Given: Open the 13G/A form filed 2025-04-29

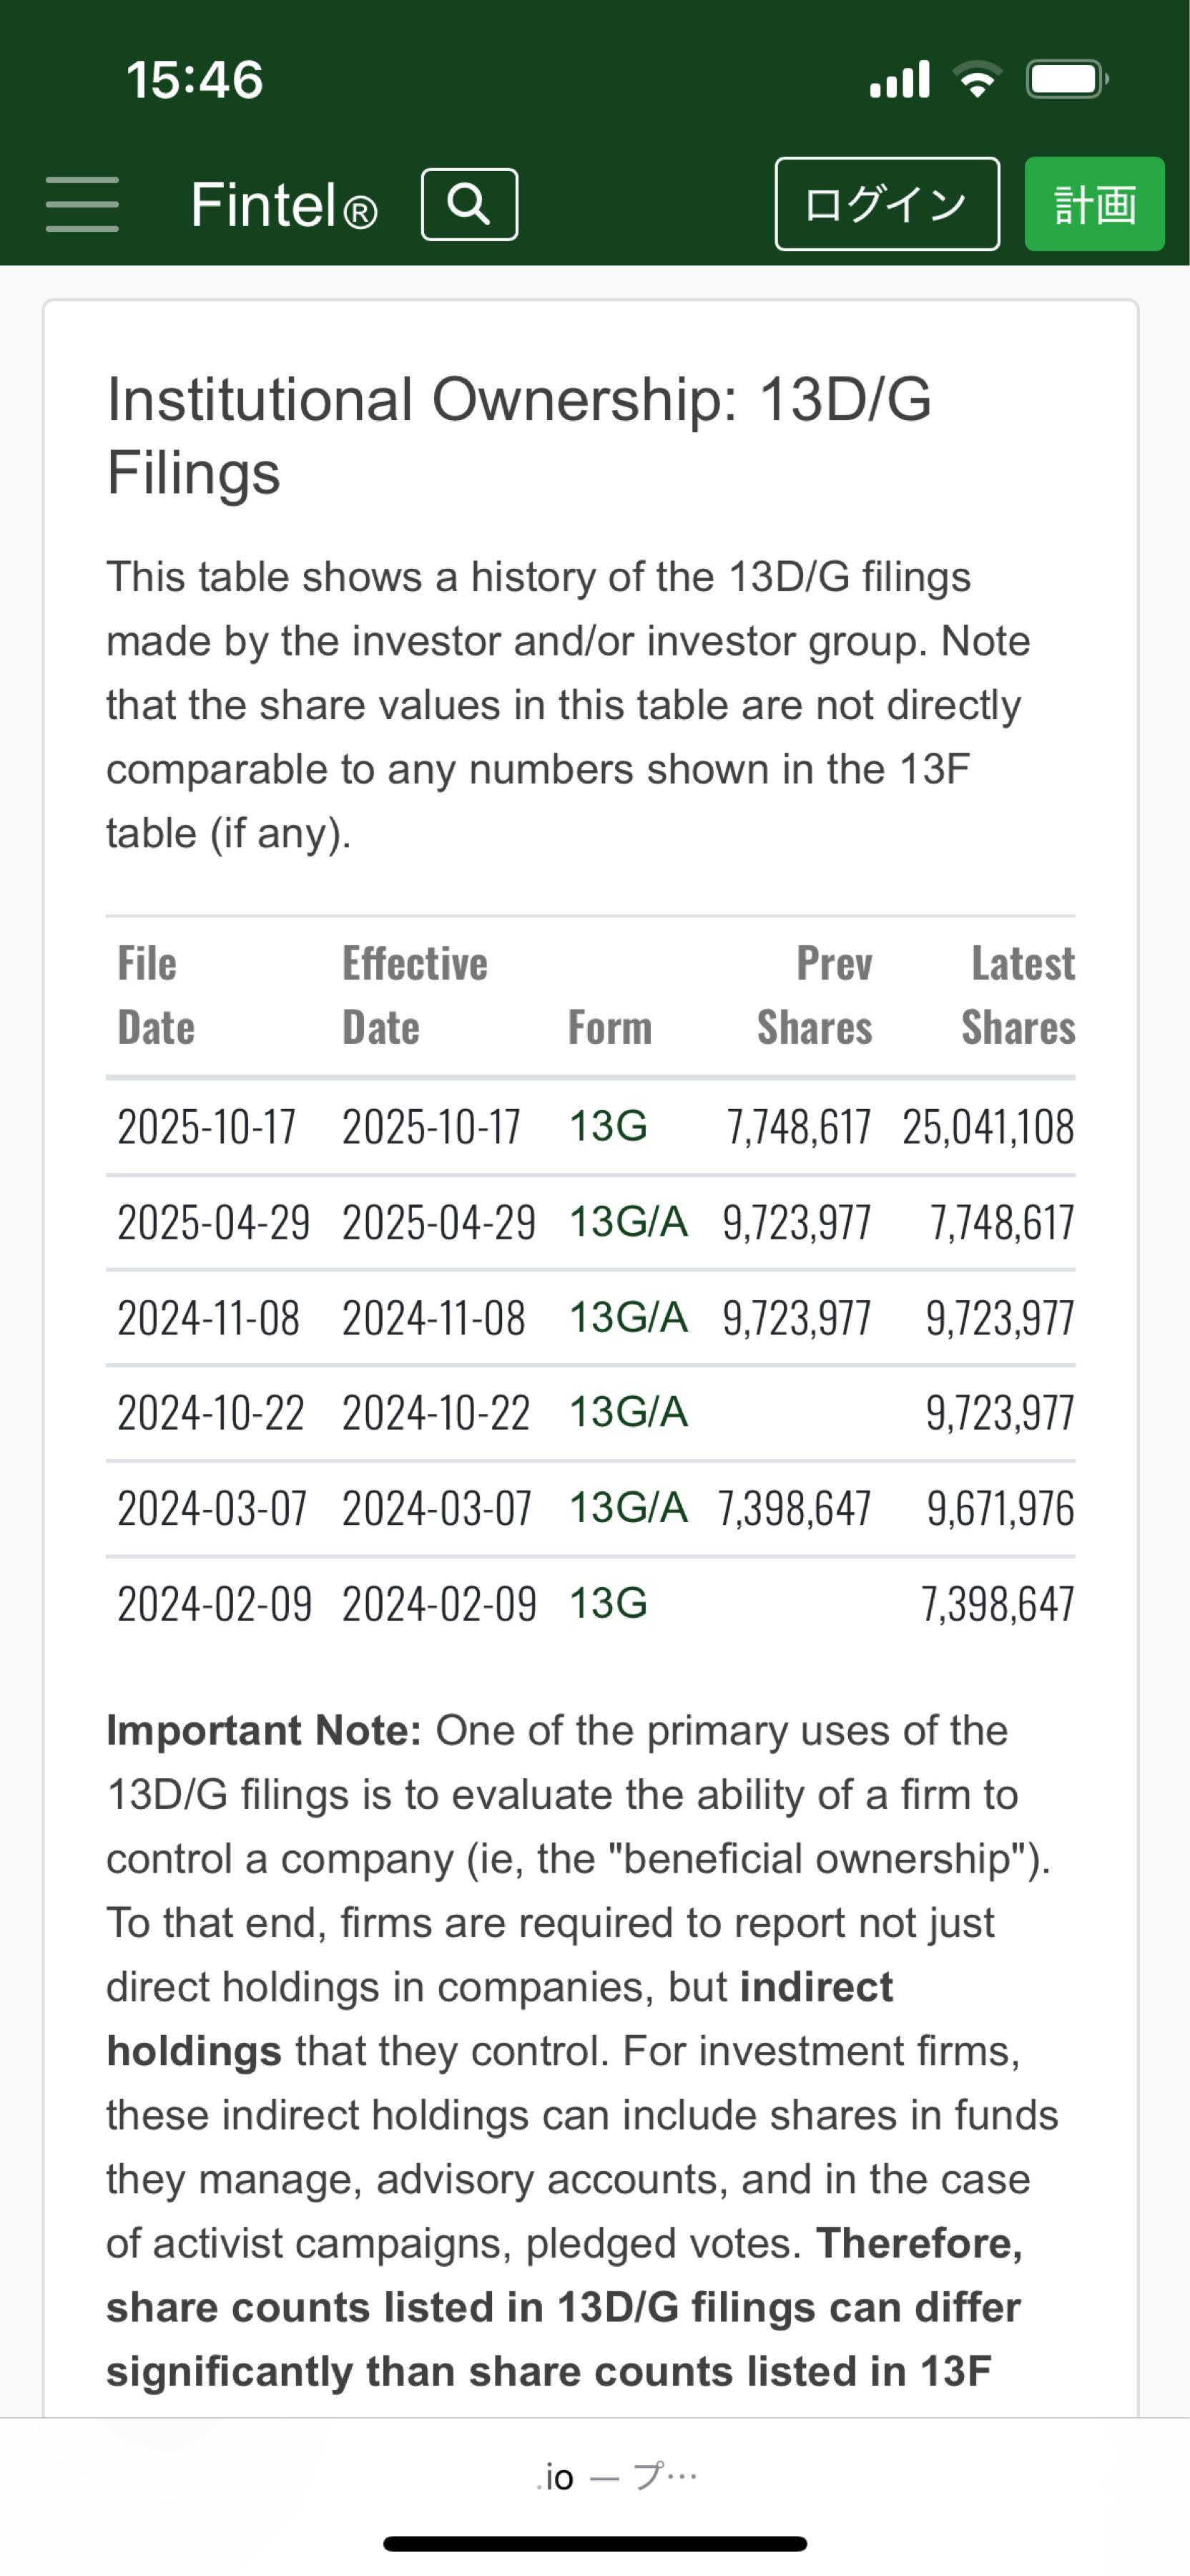Looking at the screenshot, I should (627, 1222).
